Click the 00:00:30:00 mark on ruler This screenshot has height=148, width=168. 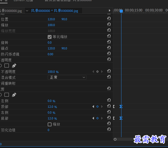click(x=154, y=10)
